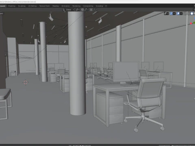Switch to the Modeling workspace tab

[x=12, y=6]
